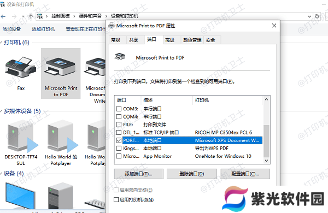Select the 导出为WPS PDF entry
328x213 pixels.
point(212,148)
